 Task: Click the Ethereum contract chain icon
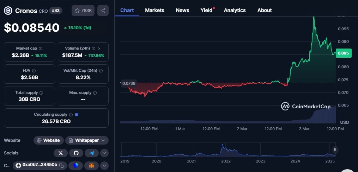click(18, 165)
